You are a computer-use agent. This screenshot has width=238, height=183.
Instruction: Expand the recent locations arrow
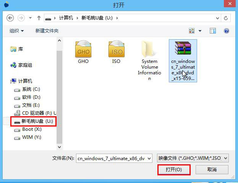tap(30, 18)
